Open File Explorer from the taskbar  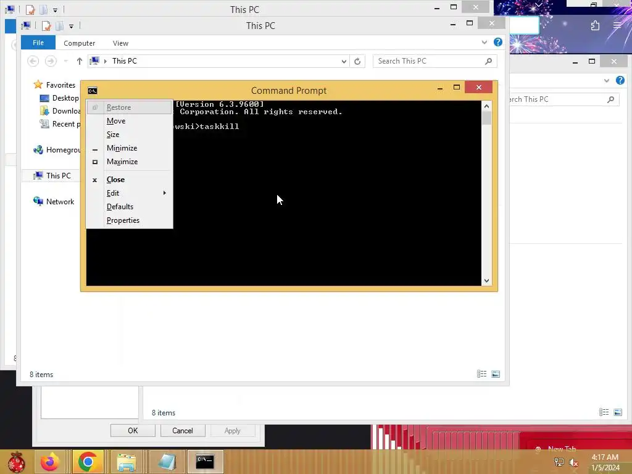pos(126,462)
